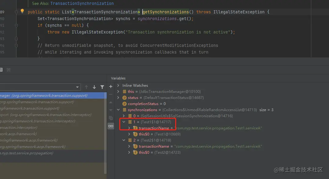Go to next frame with down arrow
Screen dimensions: 329x179
click(x=94, y=87)
